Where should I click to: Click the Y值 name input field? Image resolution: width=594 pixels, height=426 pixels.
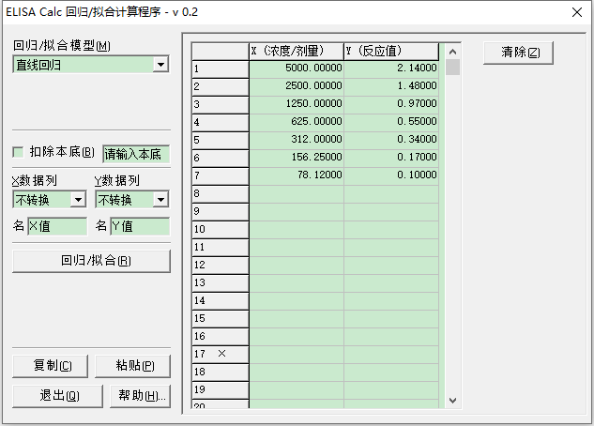point(140,226)
